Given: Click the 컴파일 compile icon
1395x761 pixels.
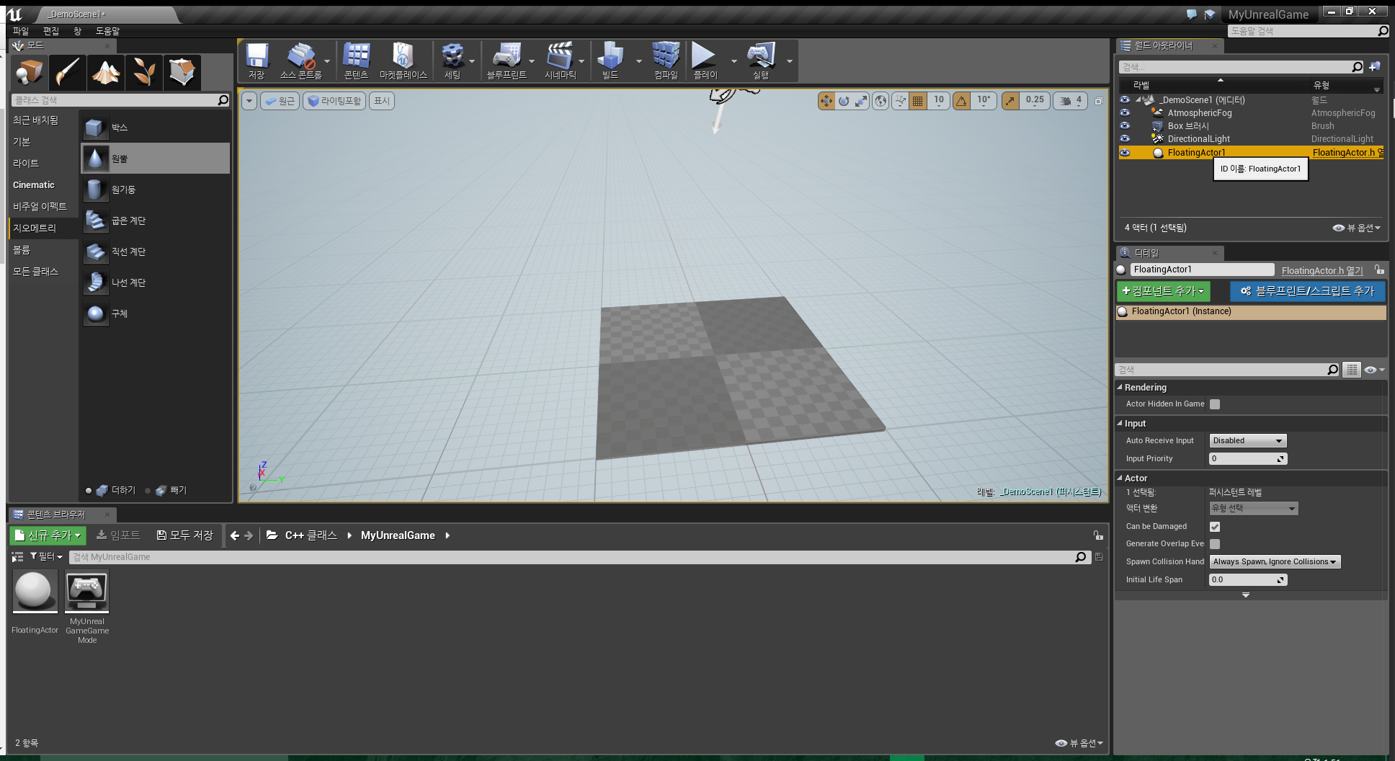Looking at the screenshot, I should (x=666, y=61).
